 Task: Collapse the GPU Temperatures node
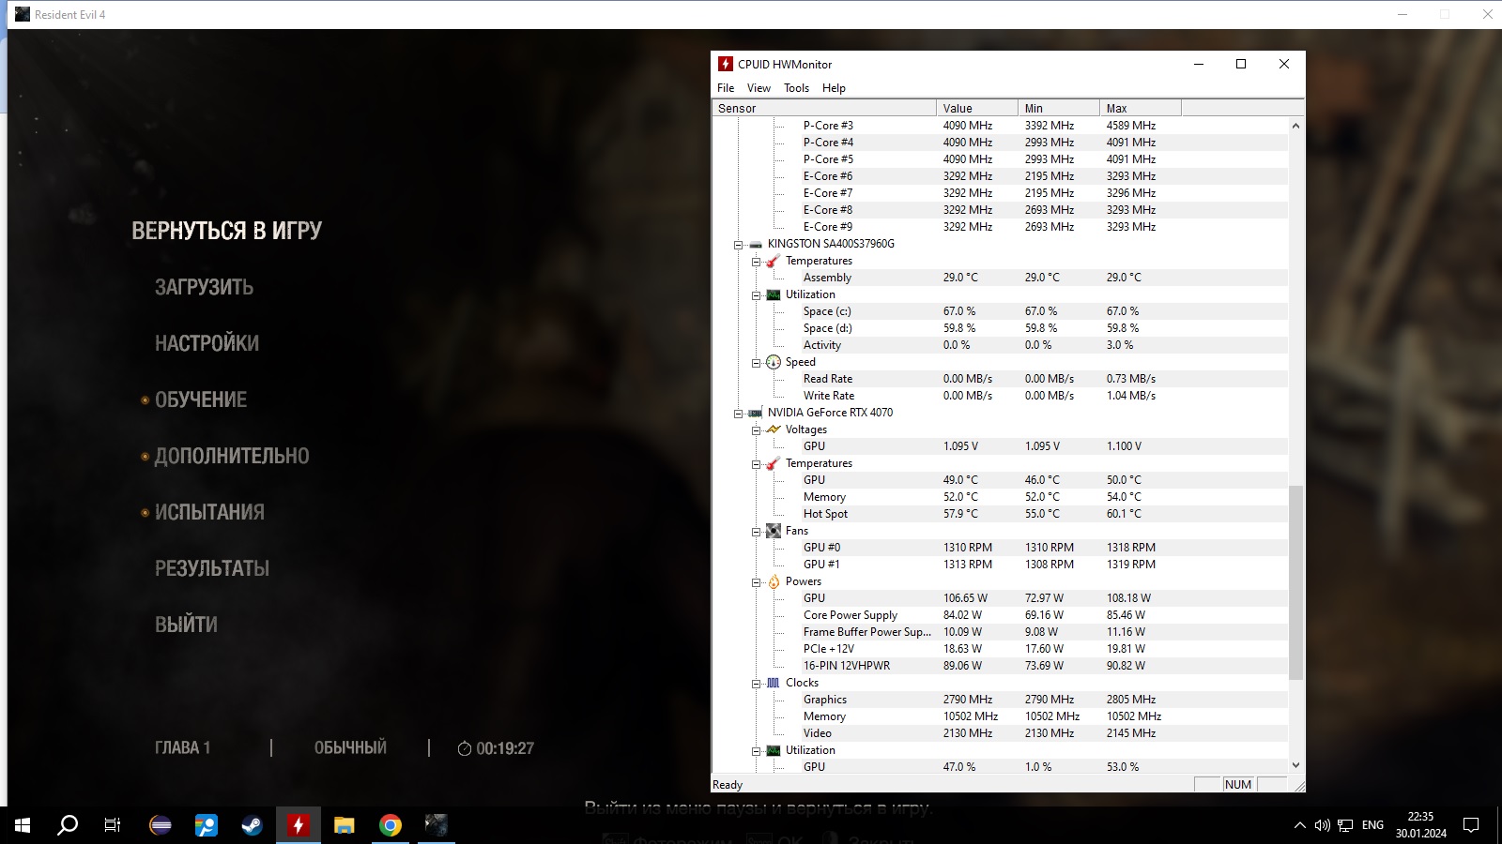click(756, 464)
